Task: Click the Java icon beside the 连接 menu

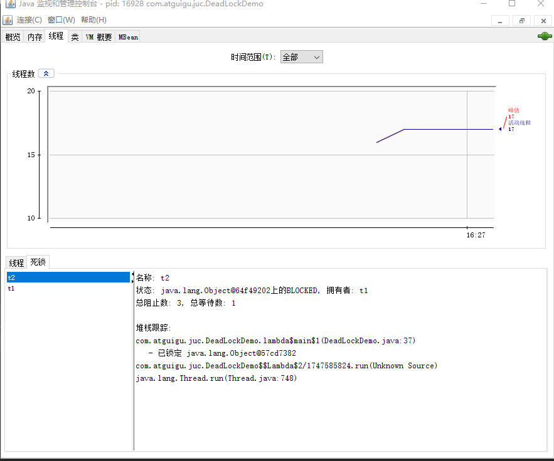Action: click(8, 20)
